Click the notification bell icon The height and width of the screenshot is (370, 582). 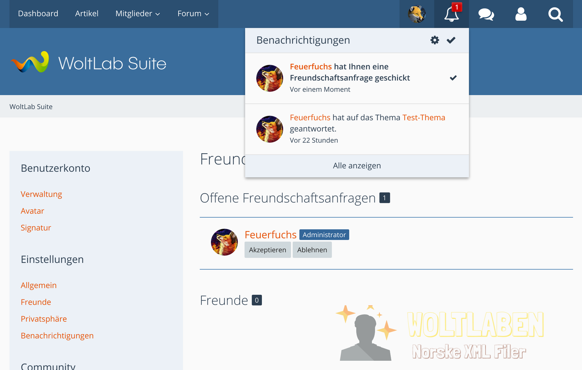point(451,14)
